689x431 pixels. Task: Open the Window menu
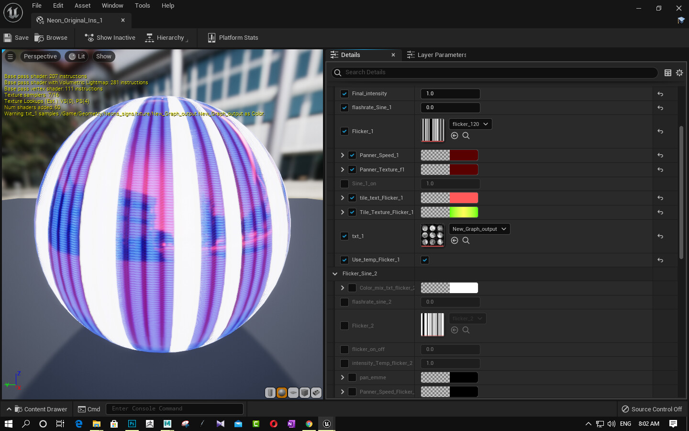pos(112,6)
